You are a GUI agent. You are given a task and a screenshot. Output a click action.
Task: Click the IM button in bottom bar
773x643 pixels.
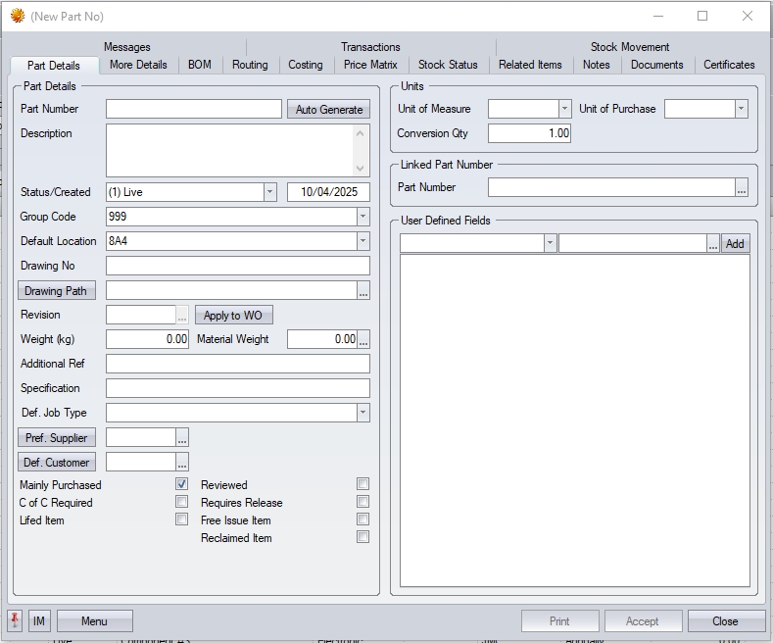tap(39, 620)
